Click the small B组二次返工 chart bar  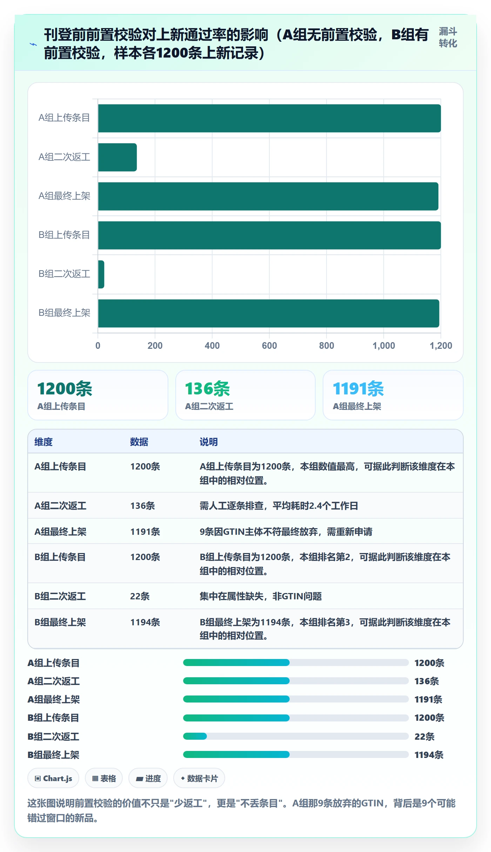pos(101,274)
